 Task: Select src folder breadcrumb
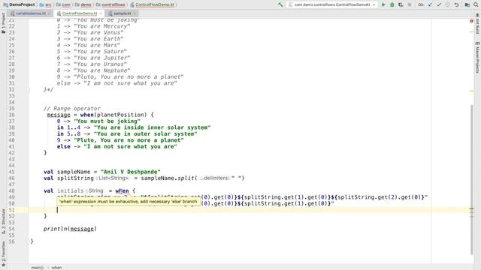point(45,4)
